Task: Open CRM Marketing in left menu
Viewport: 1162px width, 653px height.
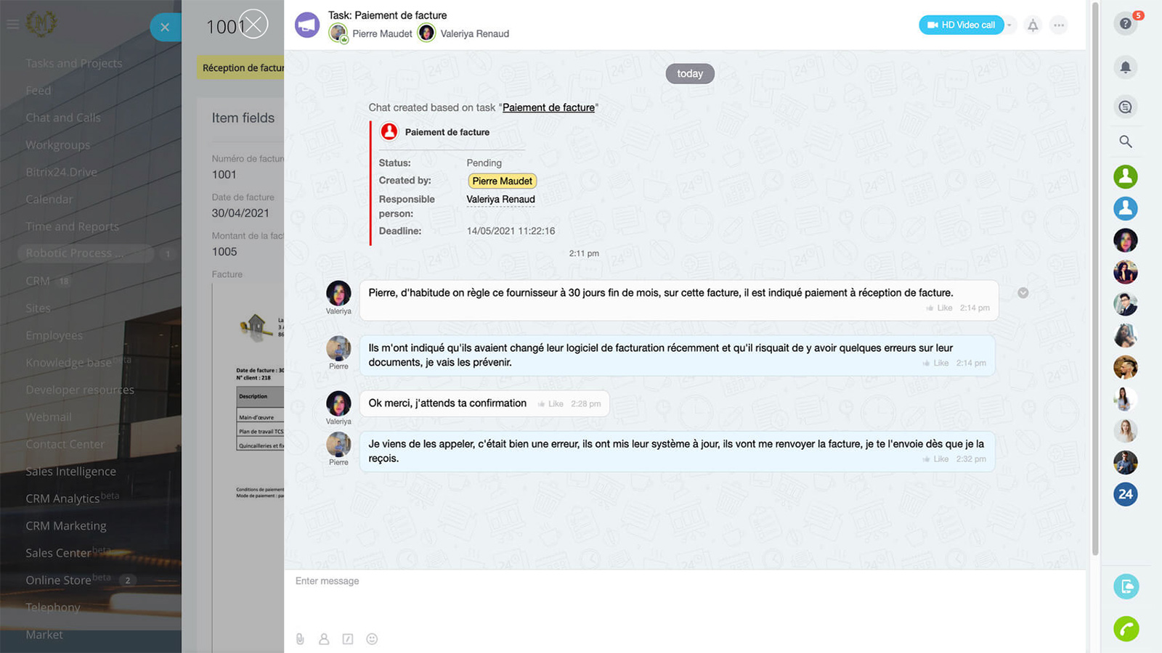Action: point(66,526)
